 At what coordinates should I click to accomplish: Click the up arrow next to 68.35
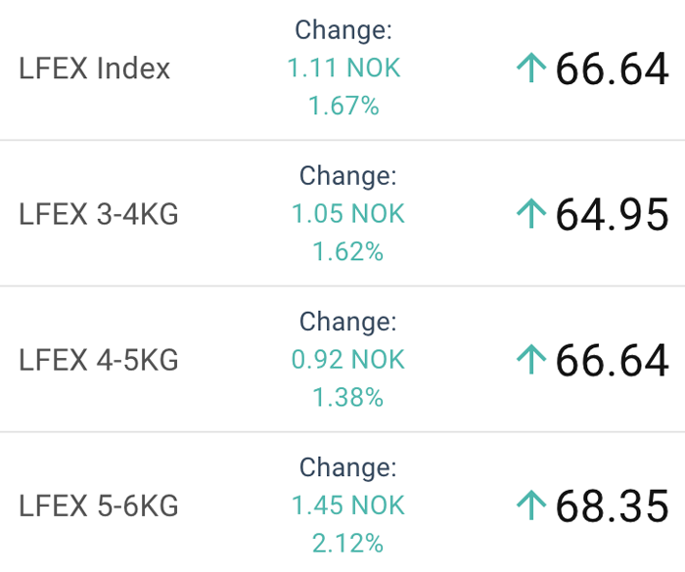point(531,506)
